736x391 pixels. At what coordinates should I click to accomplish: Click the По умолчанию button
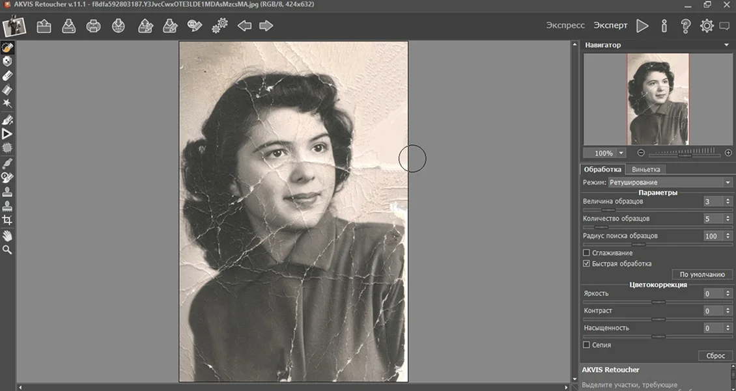point(702,275)
